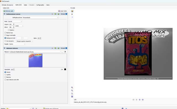Click the black play arrow in preview sidebar
The height and width of the screenshot is (109, 177).
[x=72, y=14]
